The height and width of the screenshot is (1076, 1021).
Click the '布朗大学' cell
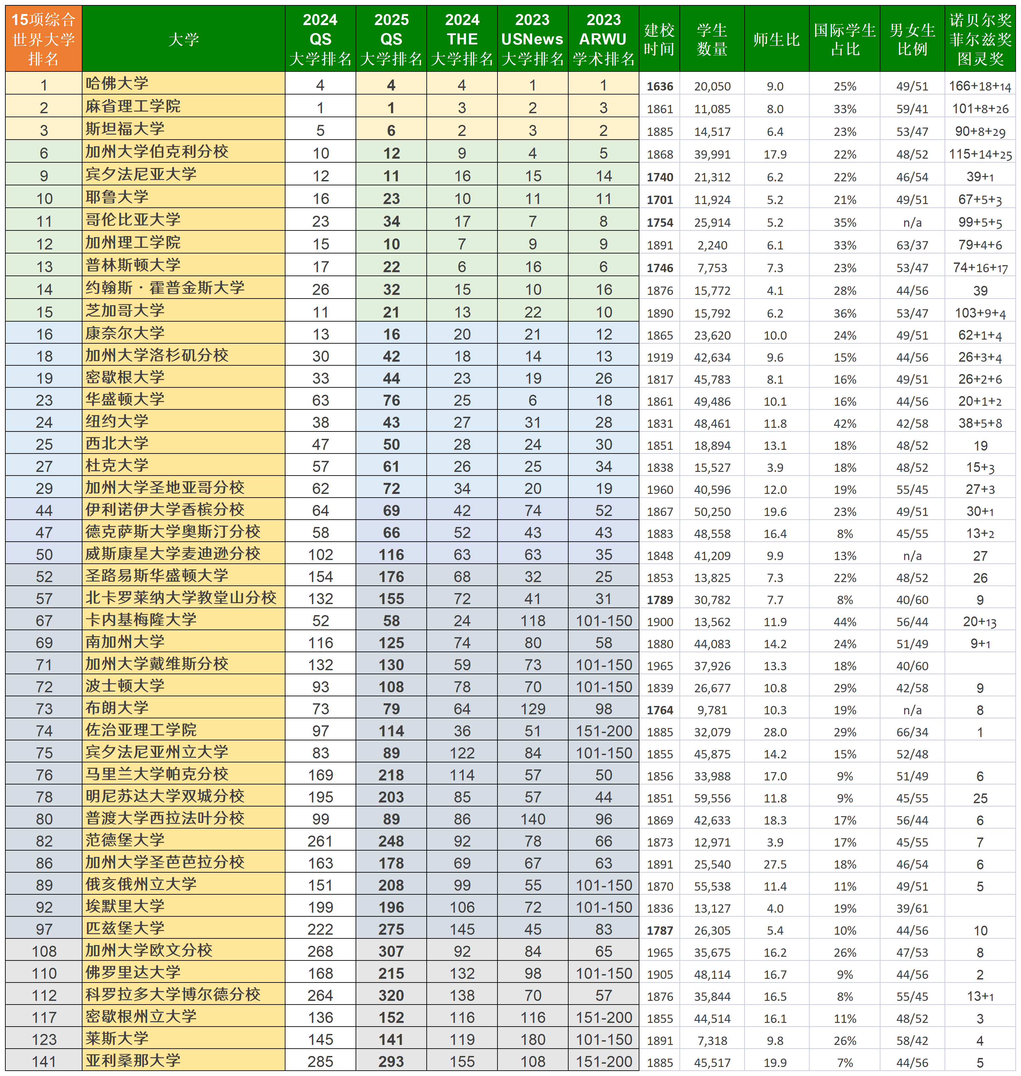click(183, 708)
